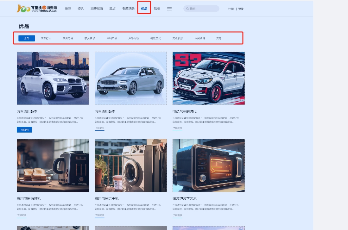Switch to the 餐饮 category tab
This screenshot has width=348, height=230.
[155, 38]
